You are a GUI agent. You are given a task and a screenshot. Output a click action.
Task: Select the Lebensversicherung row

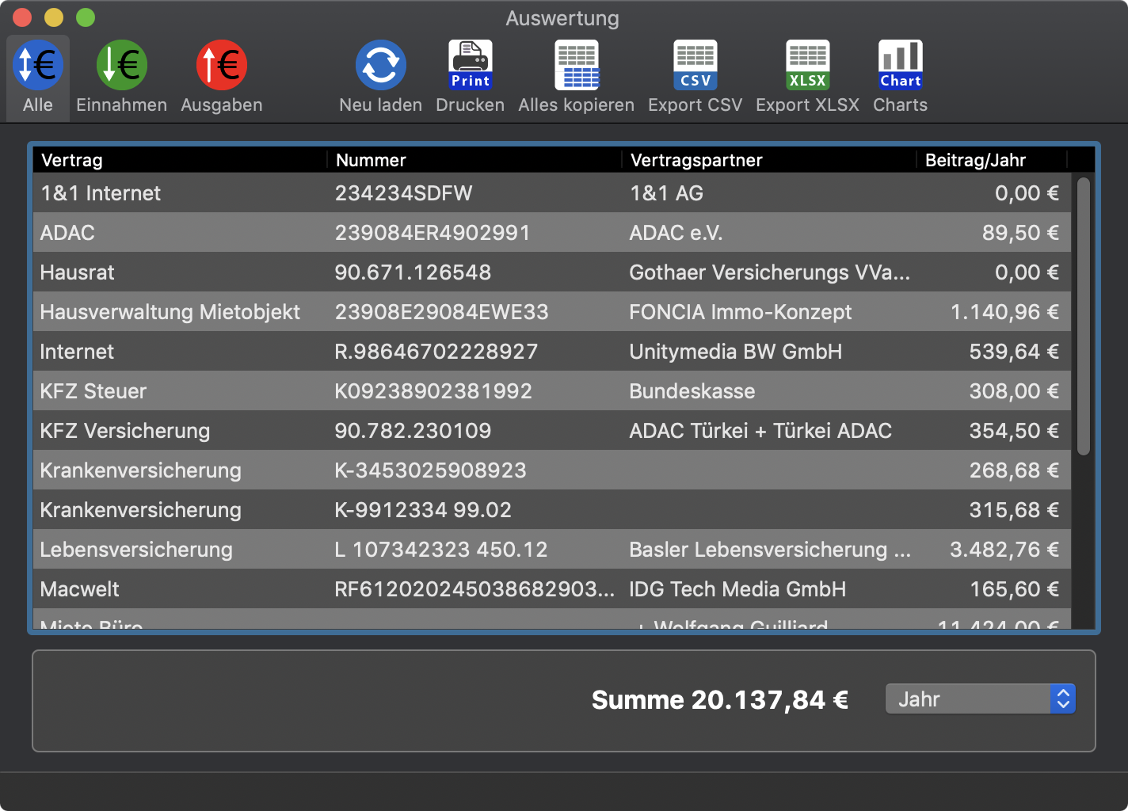point(552,550)
